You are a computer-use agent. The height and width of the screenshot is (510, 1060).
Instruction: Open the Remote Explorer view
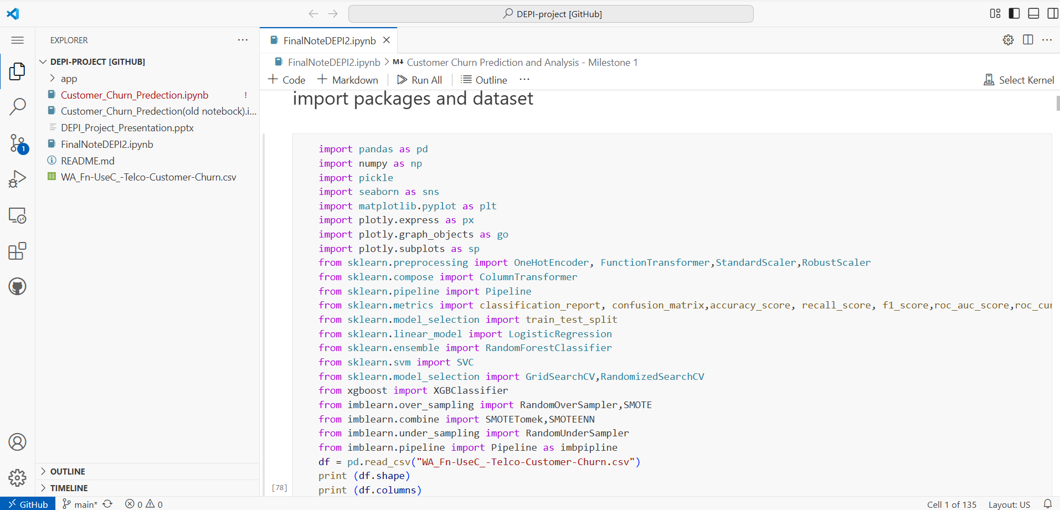pos(17,215)
